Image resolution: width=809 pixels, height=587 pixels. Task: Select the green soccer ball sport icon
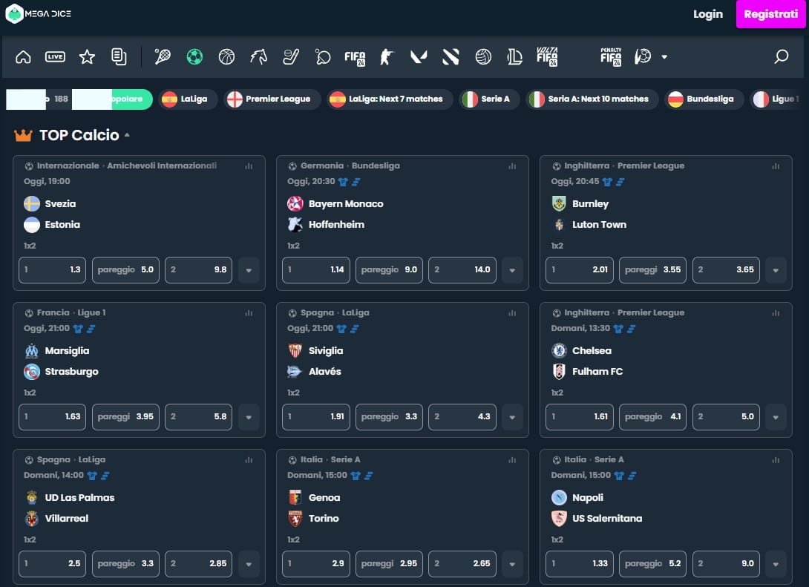coord(194,56)
